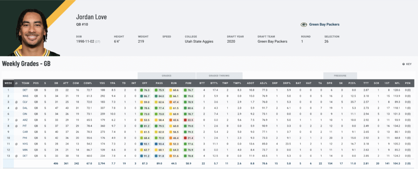Click the red 21.4 fumble grade swatch
The image size is (418, 169).
pos(186,138)
